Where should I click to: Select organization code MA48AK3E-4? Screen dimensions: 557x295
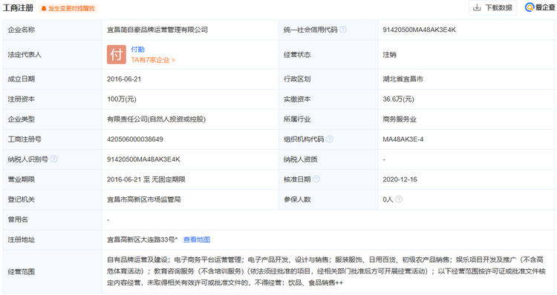[x=403, y=139]
